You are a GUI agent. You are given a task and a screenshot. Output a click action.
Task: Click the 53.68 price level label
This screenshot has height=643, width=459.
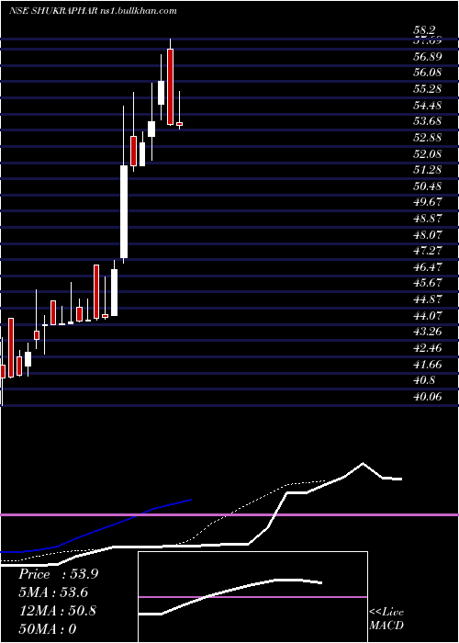point(428,121)
